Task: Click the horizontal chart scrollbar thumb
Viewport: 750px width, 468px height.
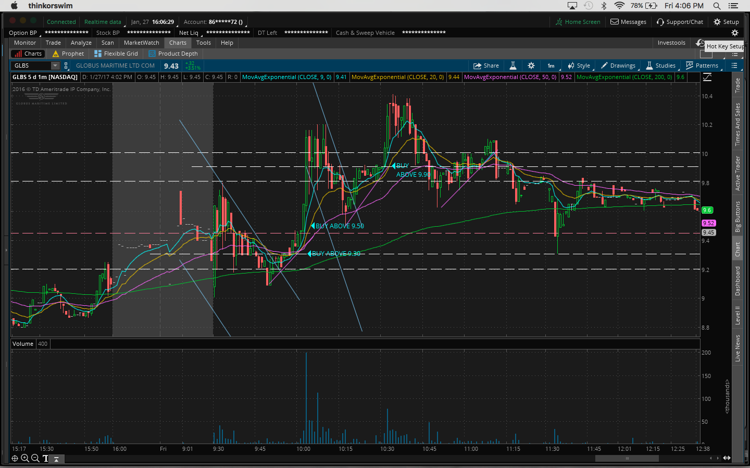Action: tap(627, 458)
